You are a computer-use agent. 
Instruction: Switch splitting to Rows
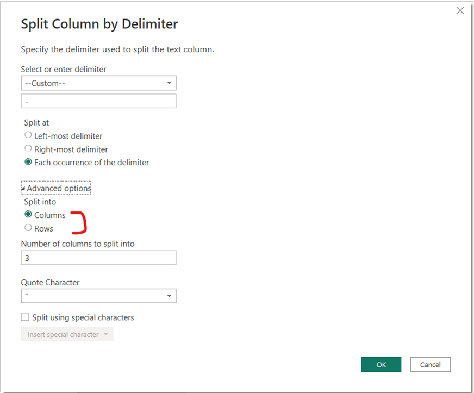point(28,228)
